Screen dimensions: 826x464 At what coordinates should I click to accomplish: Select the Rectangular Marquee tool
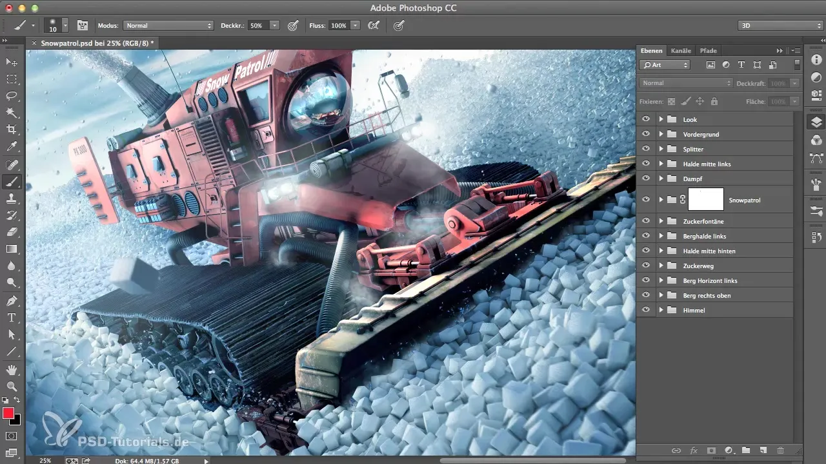tap(12, 79)
